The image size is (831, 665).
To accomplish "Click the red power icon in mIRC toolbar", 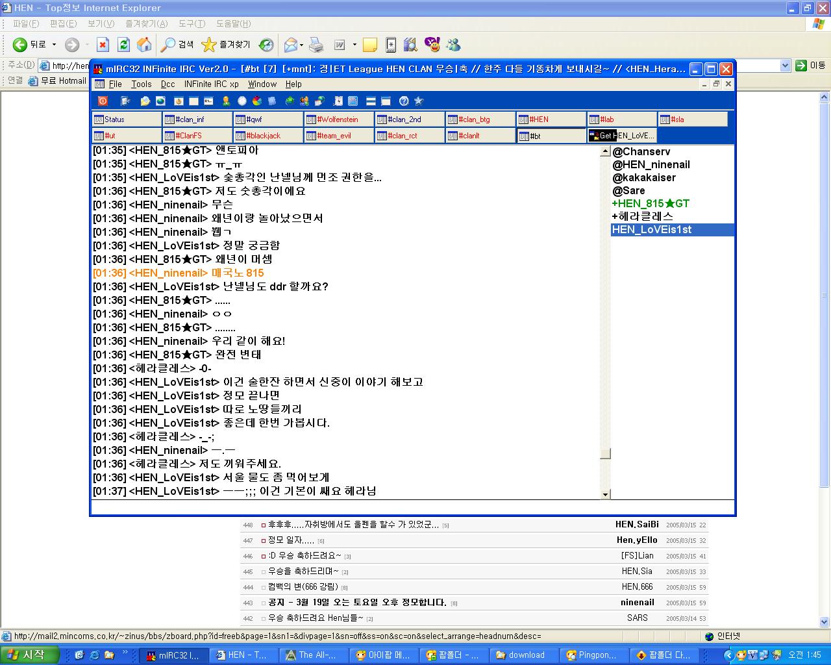I will [x=103, y=101].
